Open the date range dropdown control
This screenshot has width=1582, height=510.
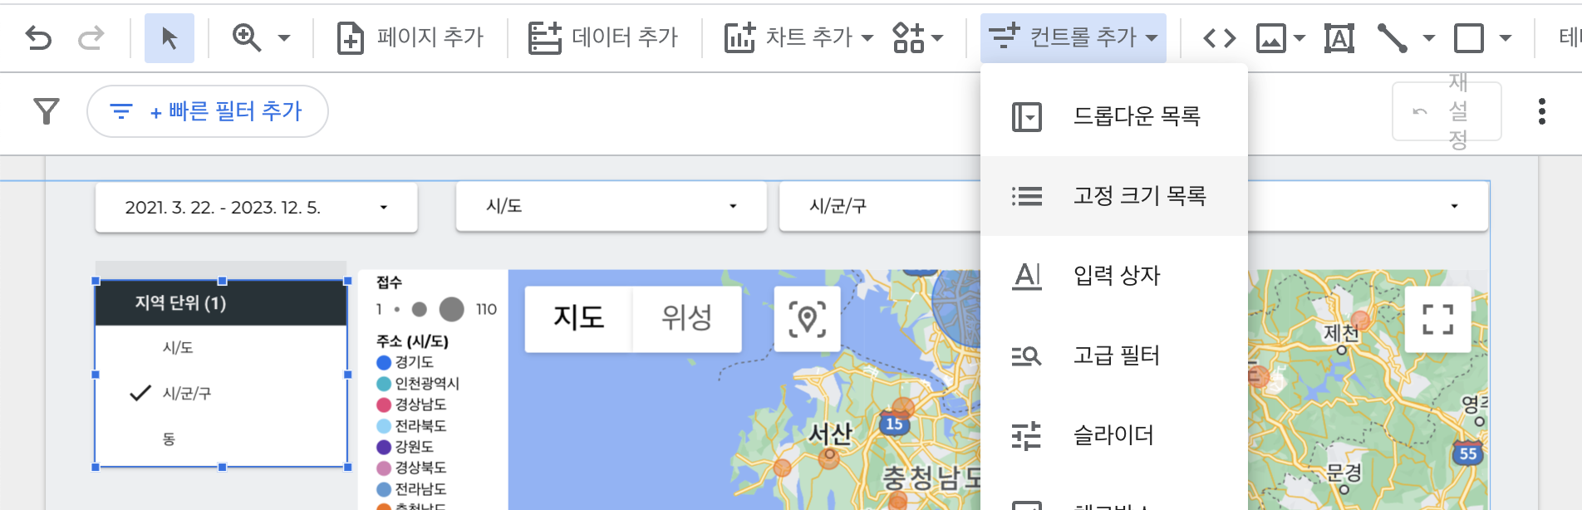256,207
